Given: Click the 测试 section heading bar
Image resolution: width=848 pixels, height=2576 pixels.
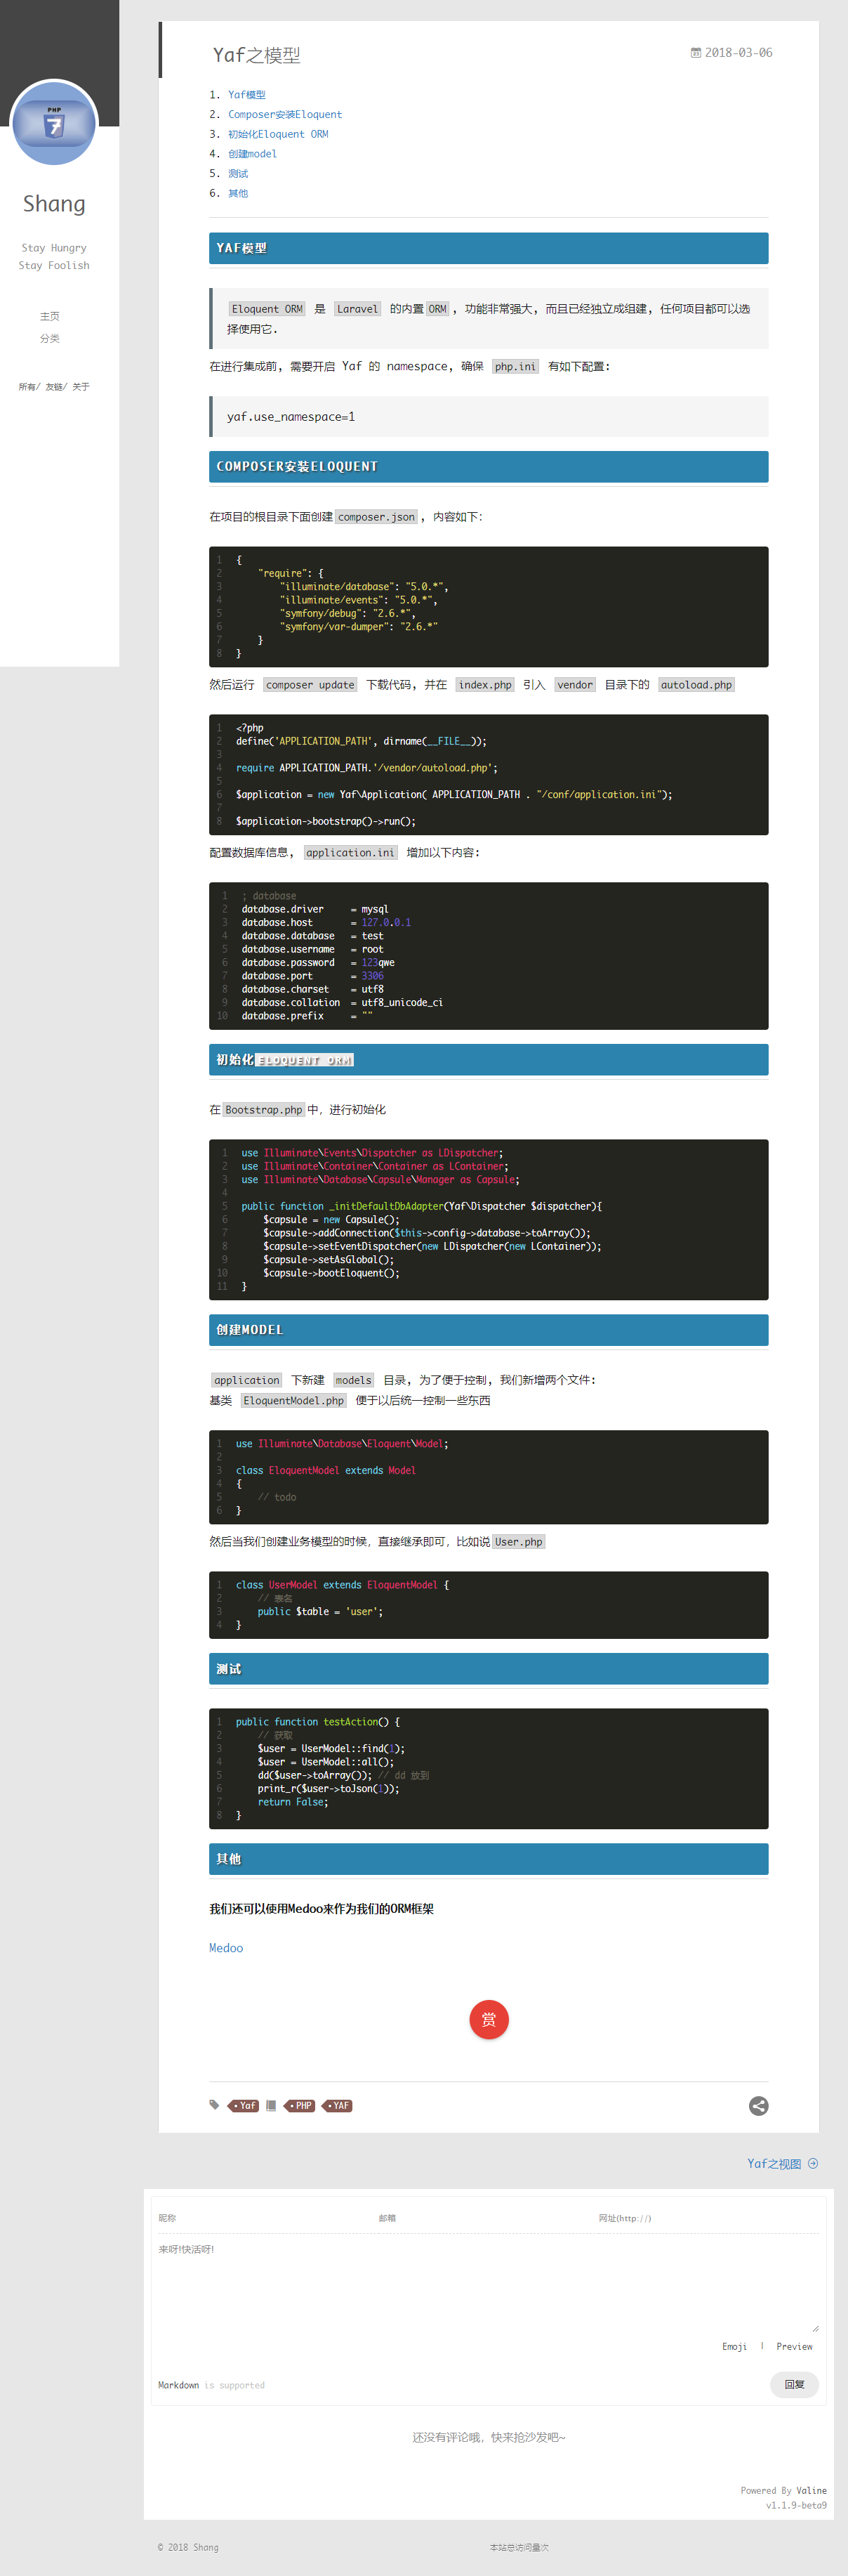Looking at the screenshot, I should [x=489, y=1669].
